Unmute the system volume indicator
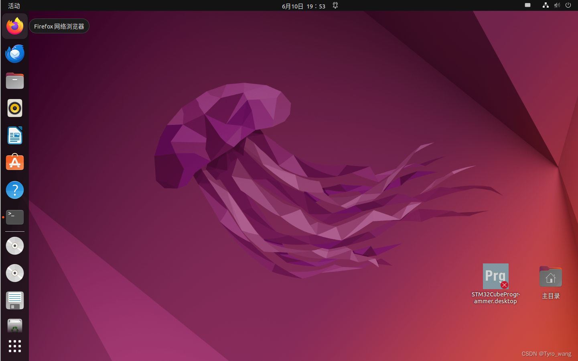 coord(557,5)
